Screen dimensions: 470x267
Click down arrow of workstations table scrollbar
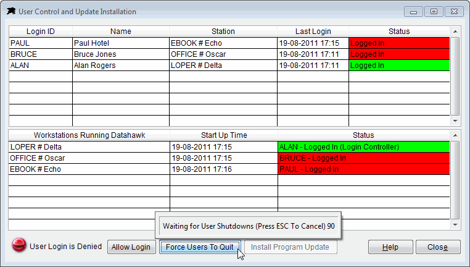tap(455, 224)
